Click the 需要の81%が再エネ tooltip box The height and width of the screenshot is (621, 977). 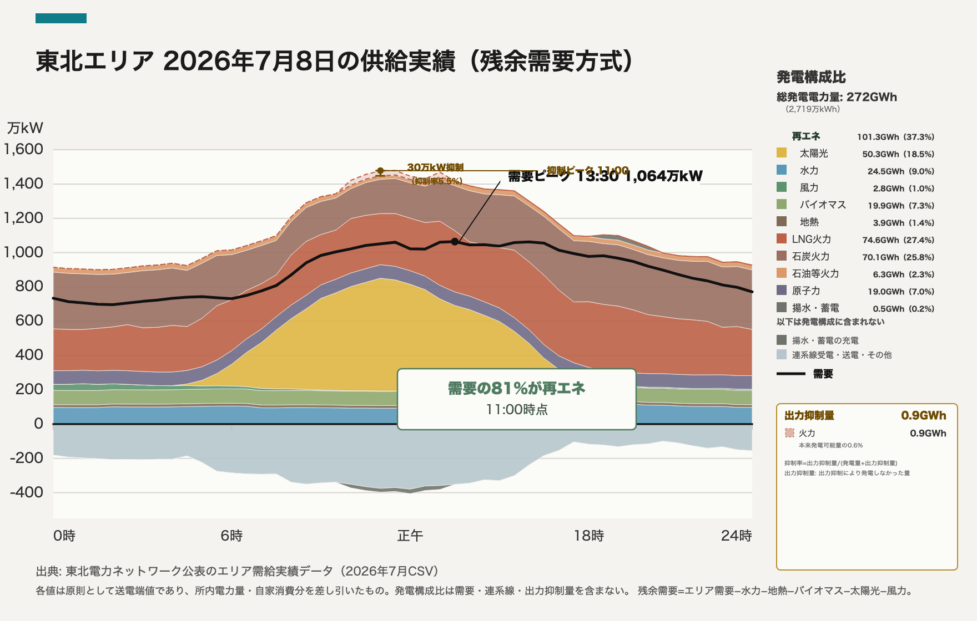(517, 399)
